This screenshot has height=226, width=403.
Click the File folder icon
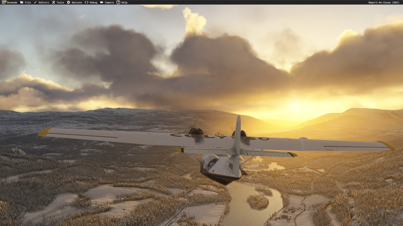(22, 2)
